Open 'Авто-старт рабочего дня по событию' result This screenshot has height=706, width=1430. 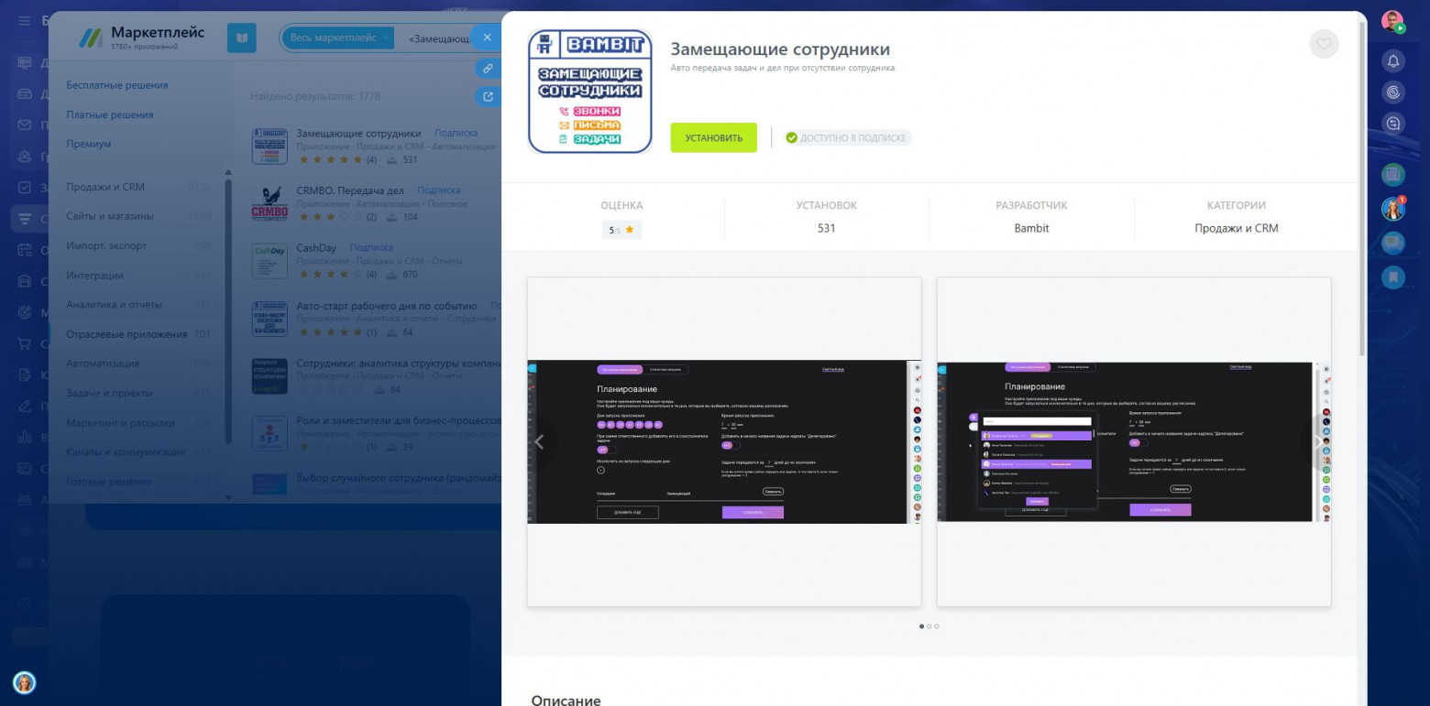pyautogui.click(x=387, y=306)
